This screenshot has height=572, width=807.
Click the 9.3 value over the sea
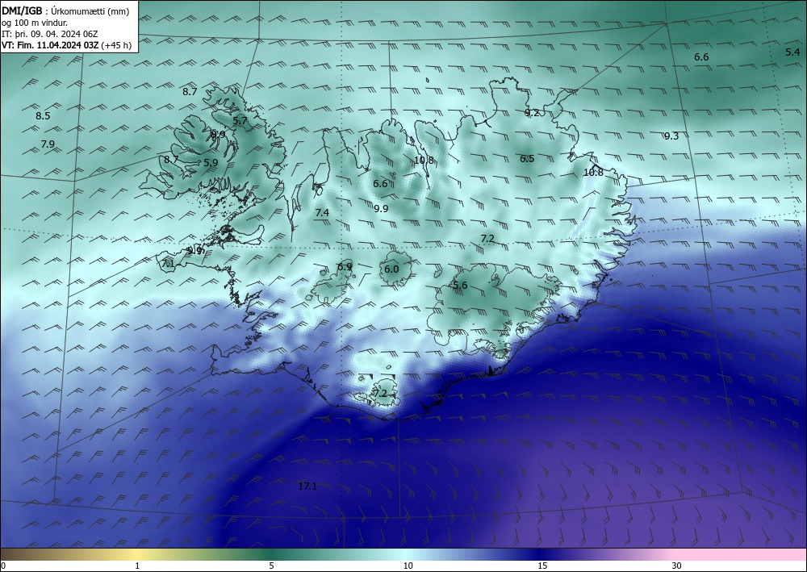[x=671, y=136]
